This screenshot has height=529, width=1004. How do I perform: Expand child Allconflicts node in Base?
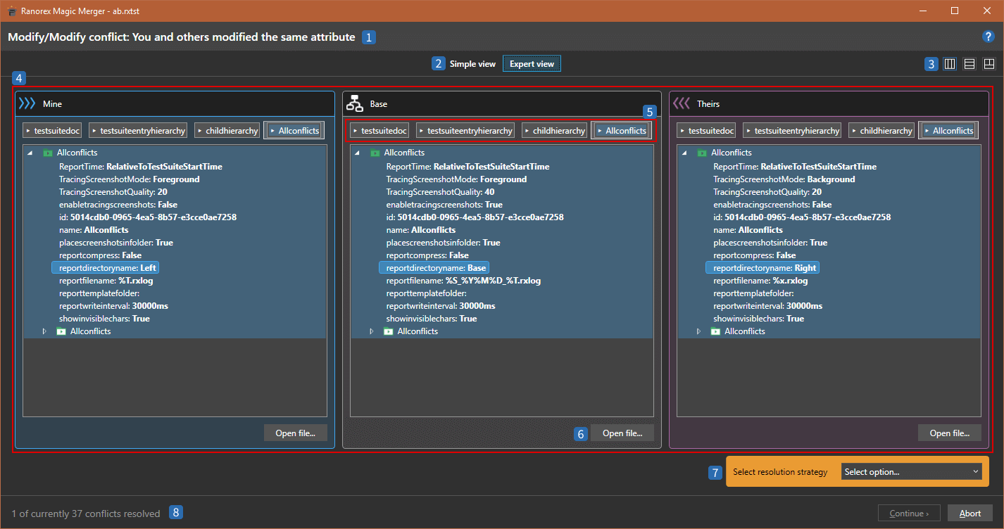click(x=371, y=331)
